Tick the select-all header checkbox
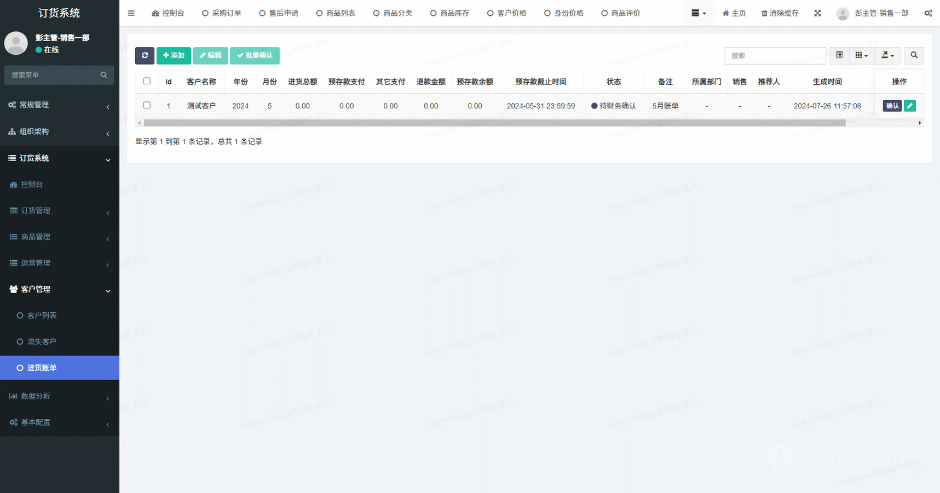The height and width of the screenshot is (493, 940). [147, 81]
